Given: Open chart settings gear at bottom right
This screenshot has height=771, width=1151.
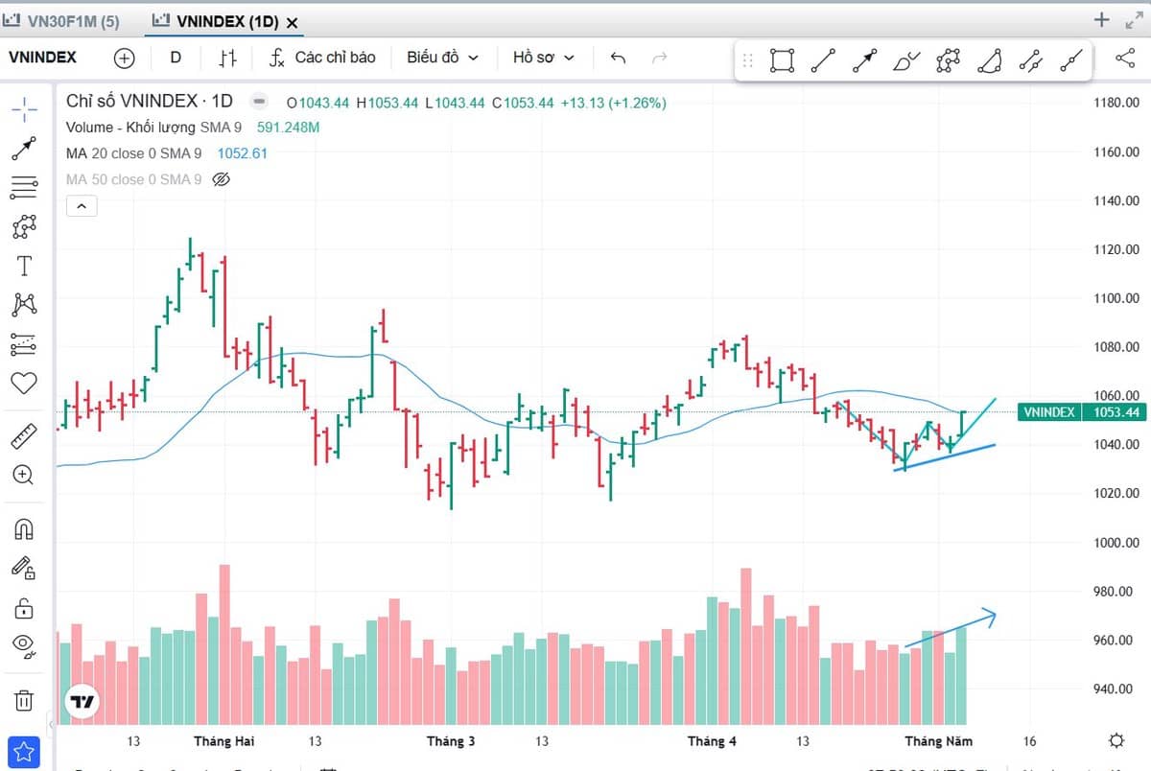Looking at the screenshot, I should (x=1116, y=741).
